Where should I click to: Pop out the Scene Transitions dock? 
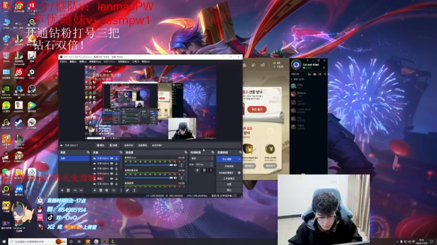212,152
